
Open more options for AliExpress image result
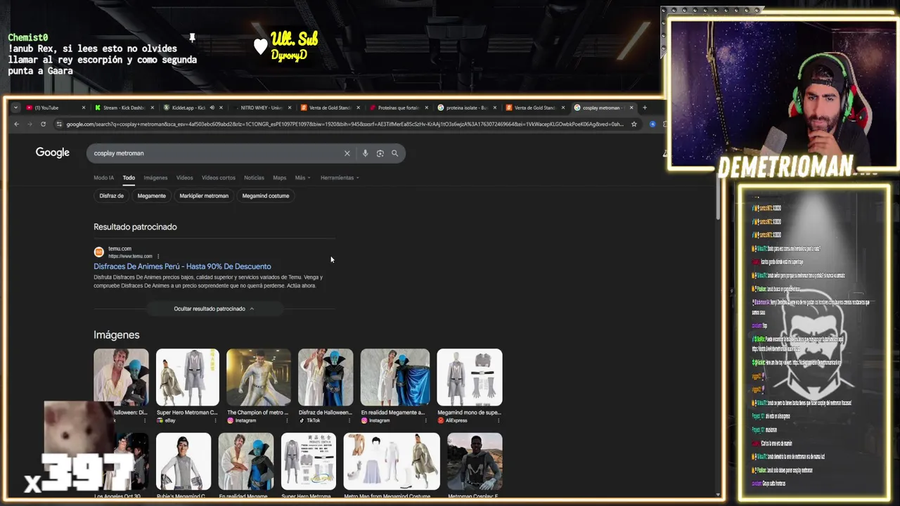tap(500, 420)
